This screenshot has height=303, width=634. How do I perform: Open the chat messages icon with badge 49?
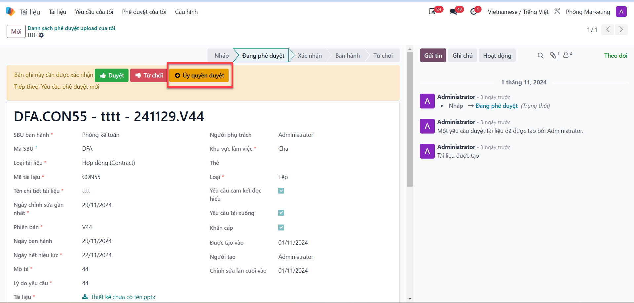coord(453,12)
